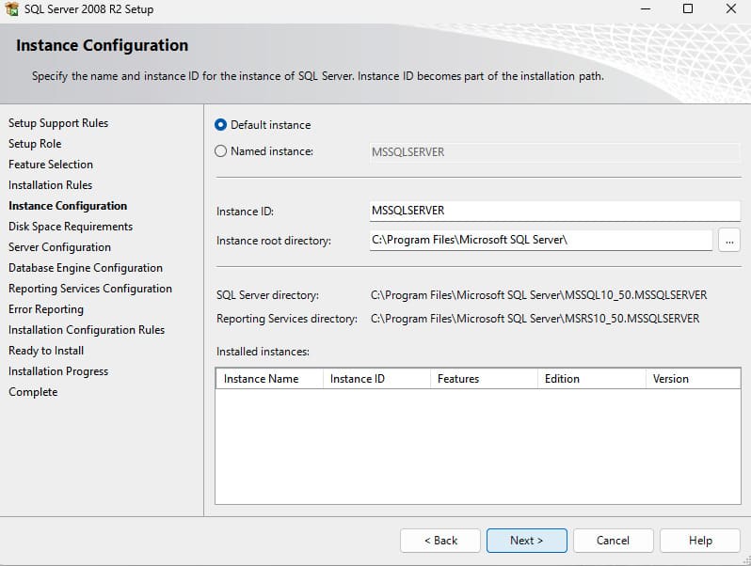The height and width of the screenshot is (566, 751).
Task: Select Complete step in sidebar
Action: (x=33, y=392)
